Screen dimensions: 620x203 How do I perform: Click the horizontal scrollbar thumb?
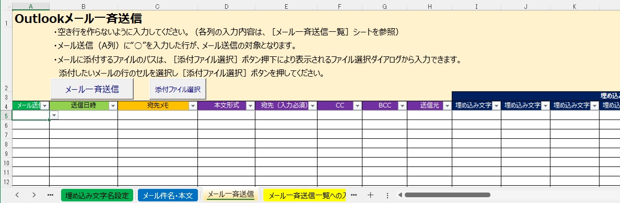pyautogui.click(x=447, y=195)
